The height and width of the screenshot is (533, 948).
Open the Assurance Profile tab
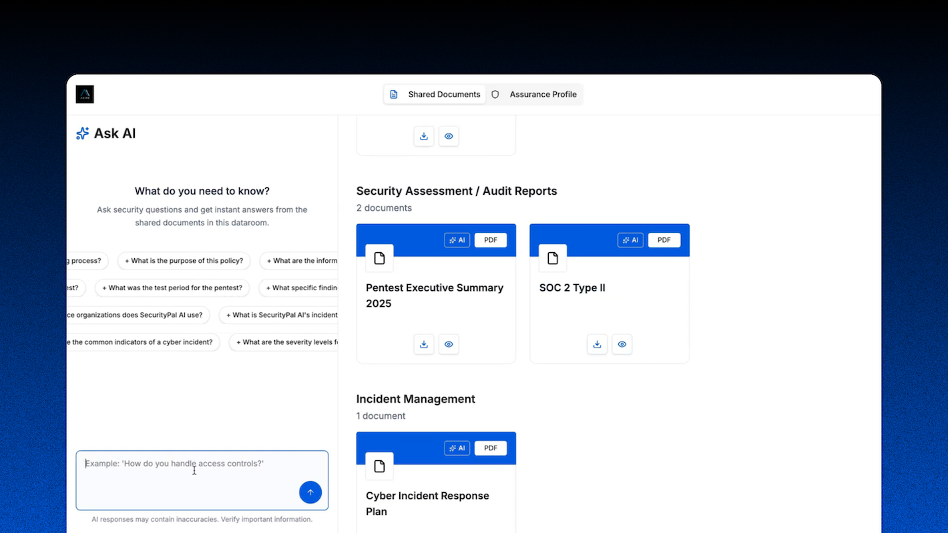[534, 94]
